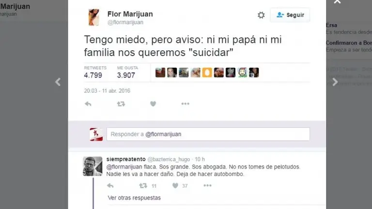Go to previous tweet with left arrow
Screen dimensions: 372x209
[x=58, y=82]
